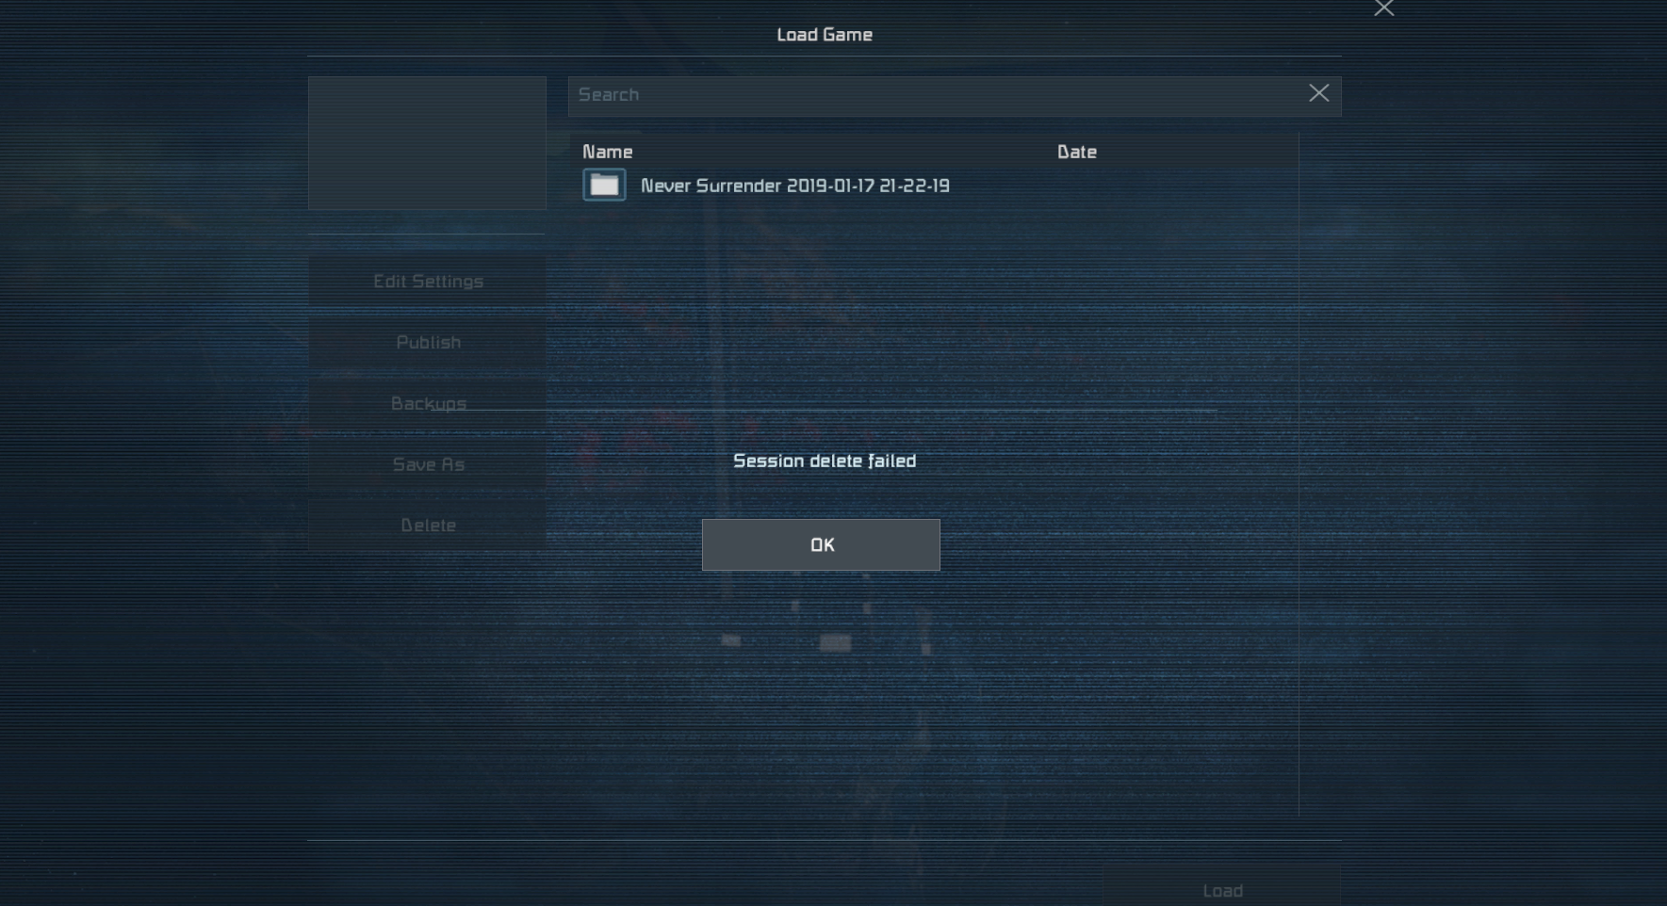
Task: Click the Load Game title text
Action: [825, 35]
